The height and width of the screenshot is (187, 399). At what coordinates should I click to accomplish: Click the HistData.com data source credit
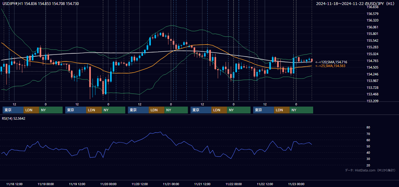[x=370, y=170]
